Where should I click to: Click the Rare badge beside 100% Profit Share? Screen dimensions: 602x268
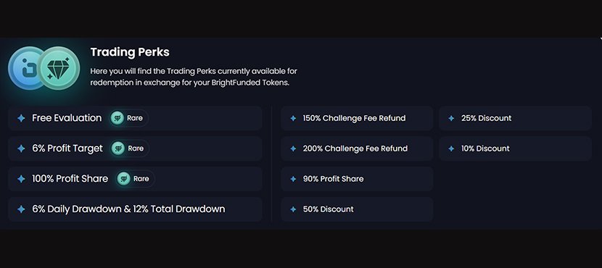135,179
